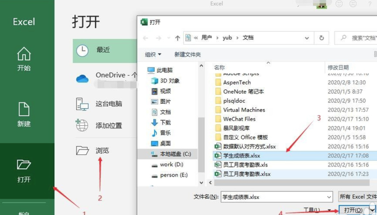377x215 pixels.
Task: Click the 新建文件夹 button
Action: [188, 54]
